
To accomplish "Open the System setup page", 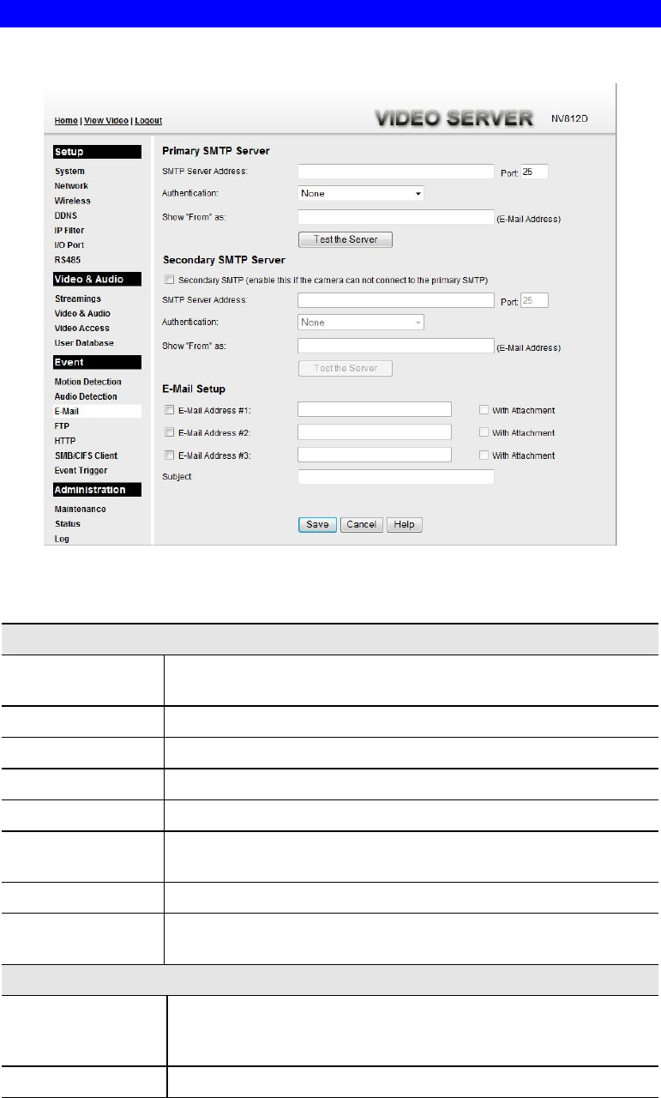I will 69,172.
